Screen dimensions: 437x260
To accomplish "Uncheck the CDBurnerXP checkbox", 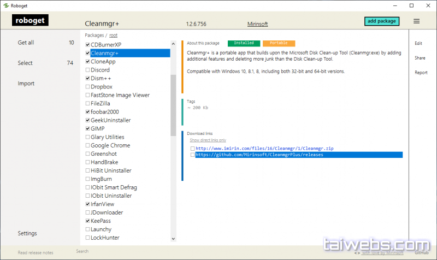I will pyautogui.click(x=87, y=45).
